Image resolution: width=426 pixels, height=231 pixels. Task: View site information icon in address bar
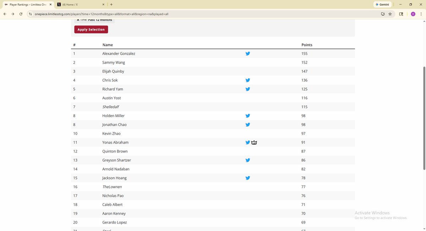click(31, 14)
